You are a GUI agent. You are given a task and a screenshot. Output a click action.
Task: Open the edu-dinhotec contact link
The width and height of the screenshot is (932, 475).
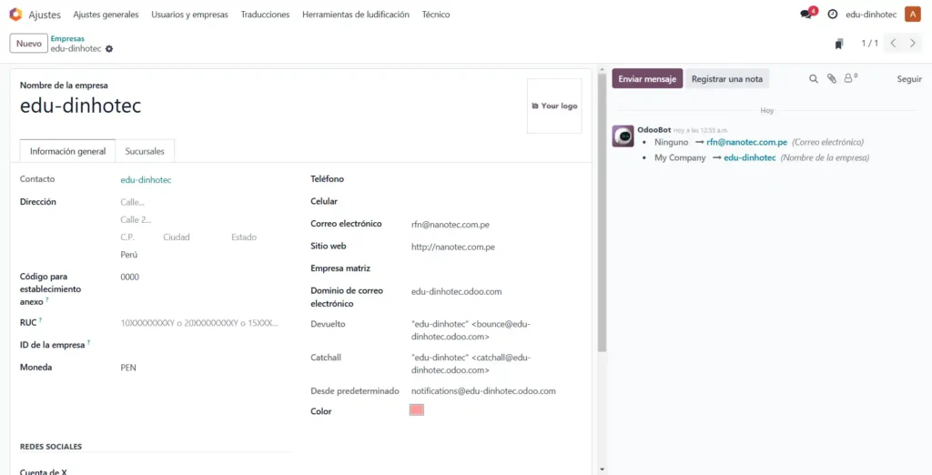(146, 179)
